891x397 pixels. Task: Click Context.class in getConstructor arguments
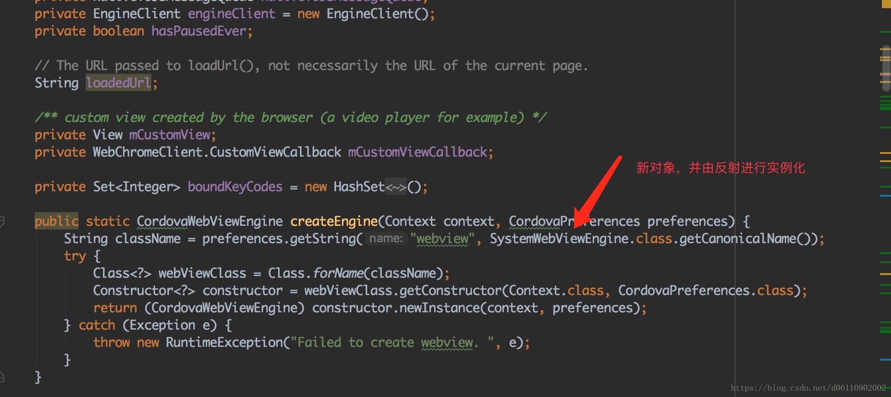tap(556, 290)
